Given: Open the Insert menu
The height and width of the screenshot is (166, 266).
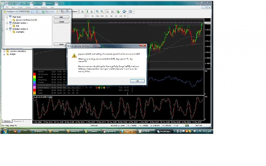Looking at the screenshot, I should 20,7.
